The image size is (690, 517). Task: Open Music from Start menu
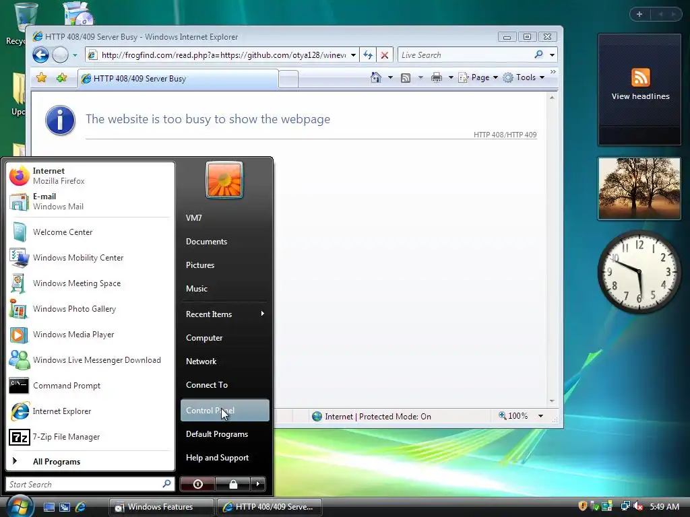point(225,289)
